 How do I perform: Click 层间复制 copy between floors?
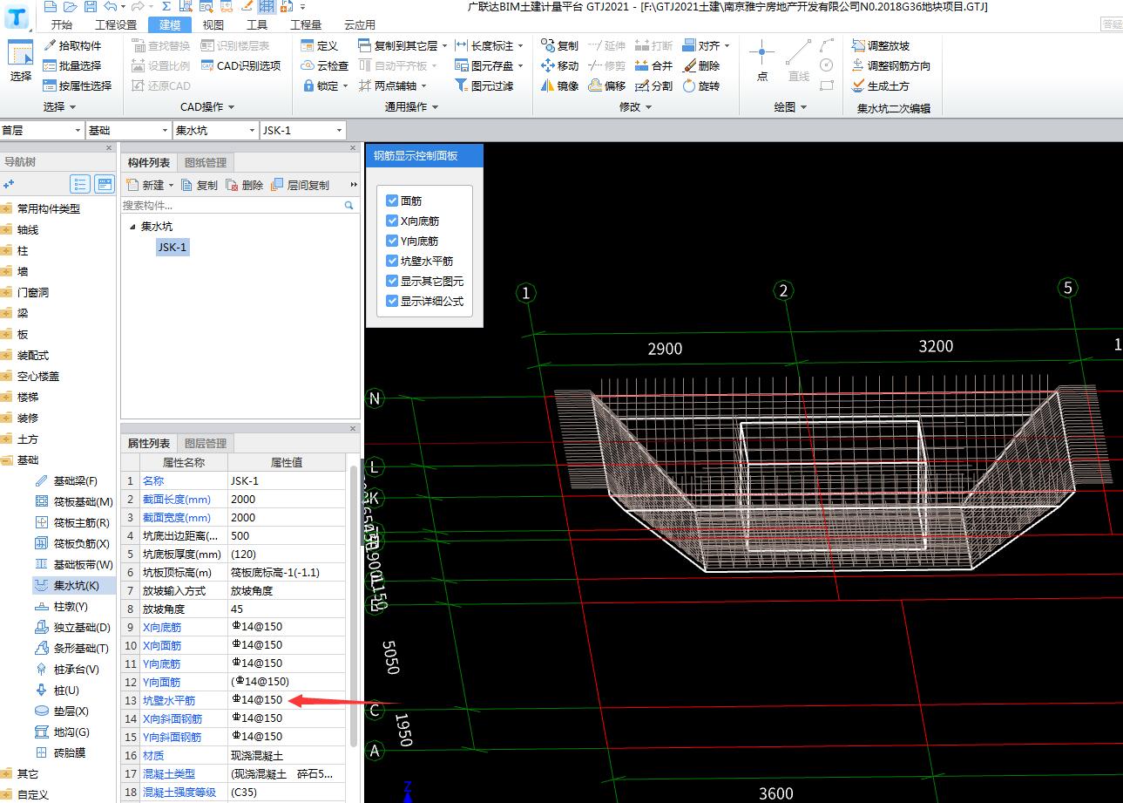coord(301,185)
